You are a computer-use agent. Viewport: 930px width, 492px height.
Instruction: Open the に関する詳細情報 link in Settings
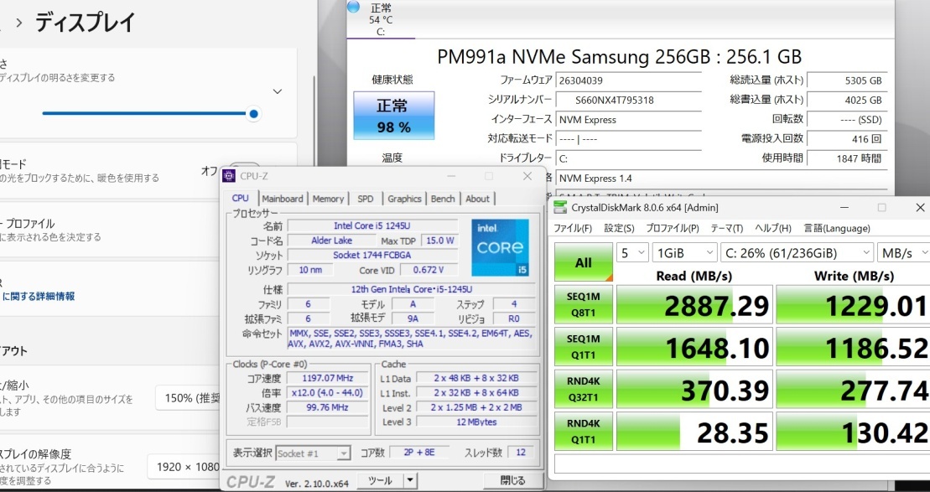[39, 297]
